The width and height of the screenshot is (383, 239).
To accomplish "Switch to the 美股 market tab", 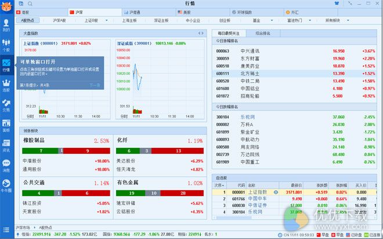I will click(203, 12).
